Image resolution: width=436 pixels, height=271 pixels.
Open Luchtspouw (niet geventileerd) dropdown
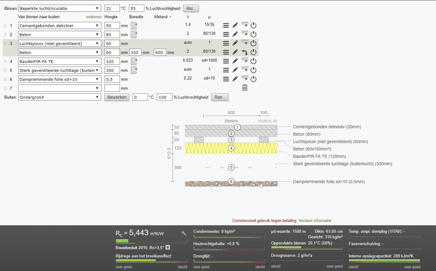click(x=59, y=44)
